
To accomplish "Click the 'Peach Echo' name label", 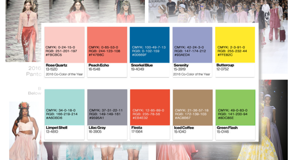I will point(99,65).
